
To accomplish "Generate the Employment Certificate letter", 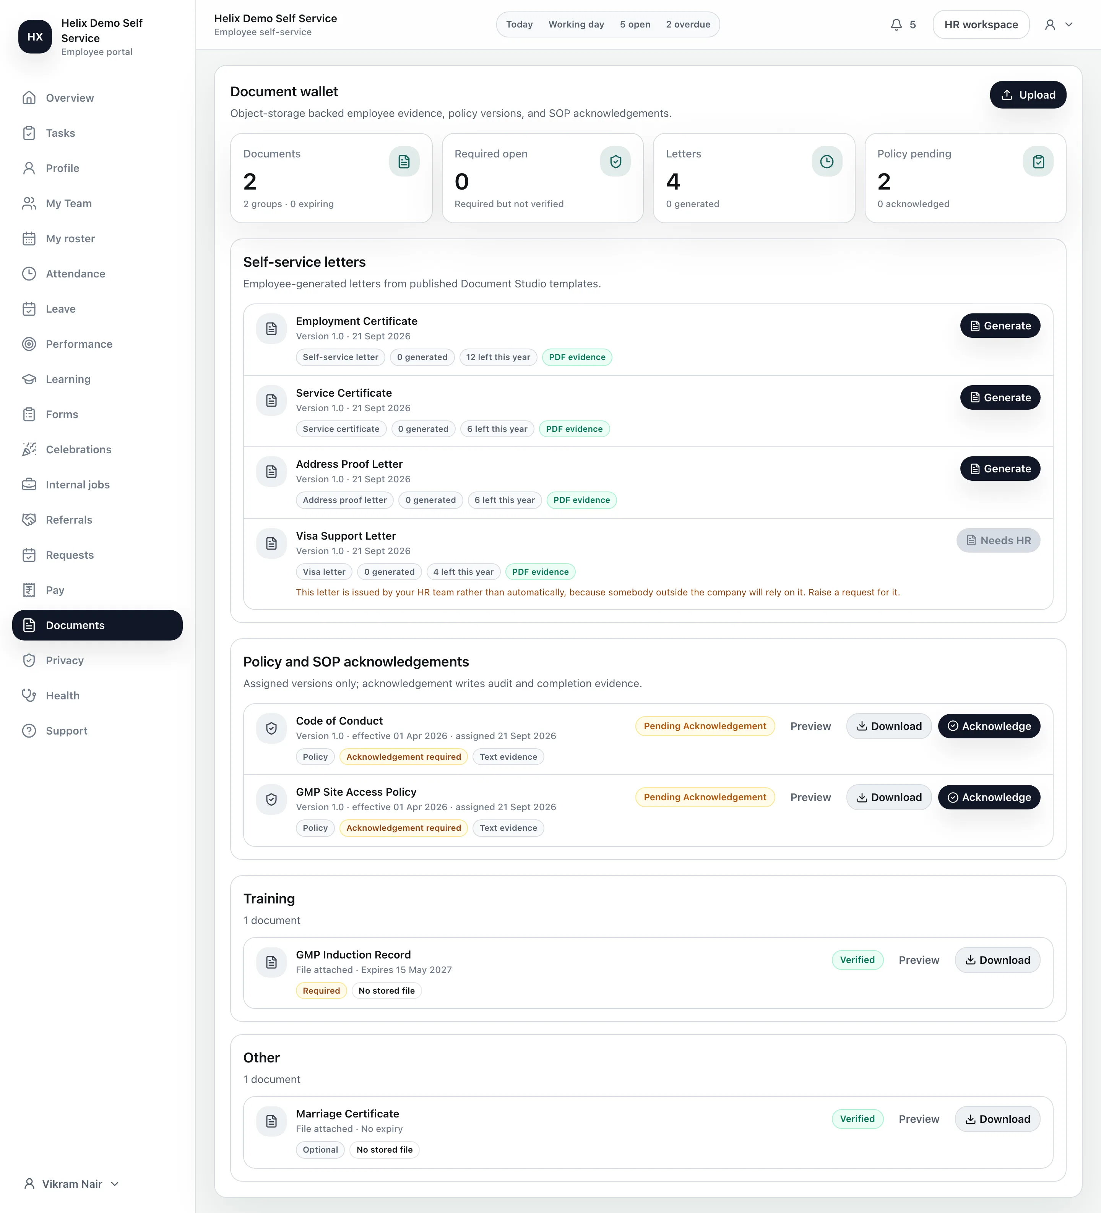I will (1000, 326).
